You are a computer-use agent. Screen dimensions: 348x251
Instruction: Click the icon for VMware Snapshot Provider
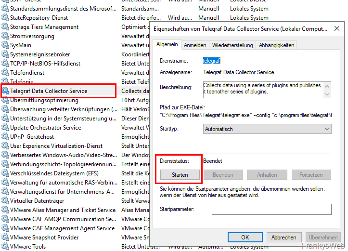(x=5, y=238)
